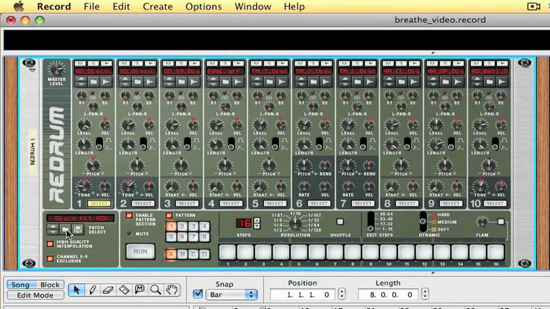Click the Edit Steps slider switch
550x309 pixels.
tap(370, 222)
